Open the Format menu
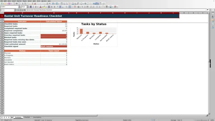The height and width of the screenshot is (121, 215). [19, 1]
